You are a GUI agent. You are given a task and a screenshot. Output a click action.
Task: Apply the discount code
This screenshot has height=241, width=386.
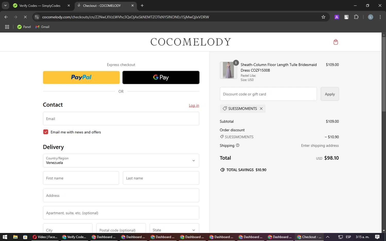click(330, 94)
